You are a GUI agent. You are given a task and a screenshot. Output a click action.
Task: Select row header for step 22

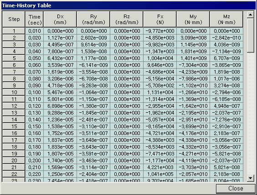click(x=14, y=174)
